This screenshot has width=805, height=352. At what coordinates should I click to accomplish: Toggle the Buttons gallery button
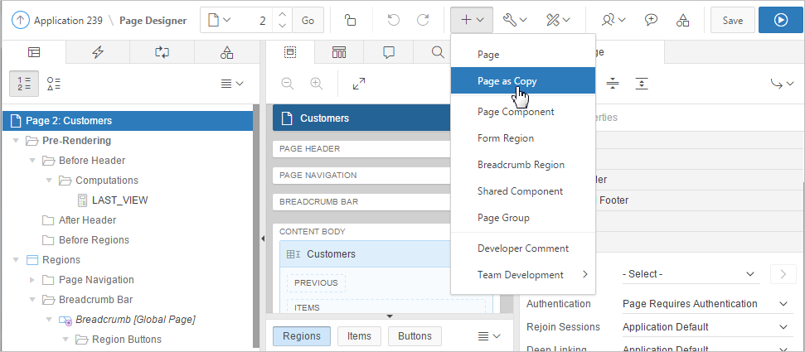pos(415,335)
